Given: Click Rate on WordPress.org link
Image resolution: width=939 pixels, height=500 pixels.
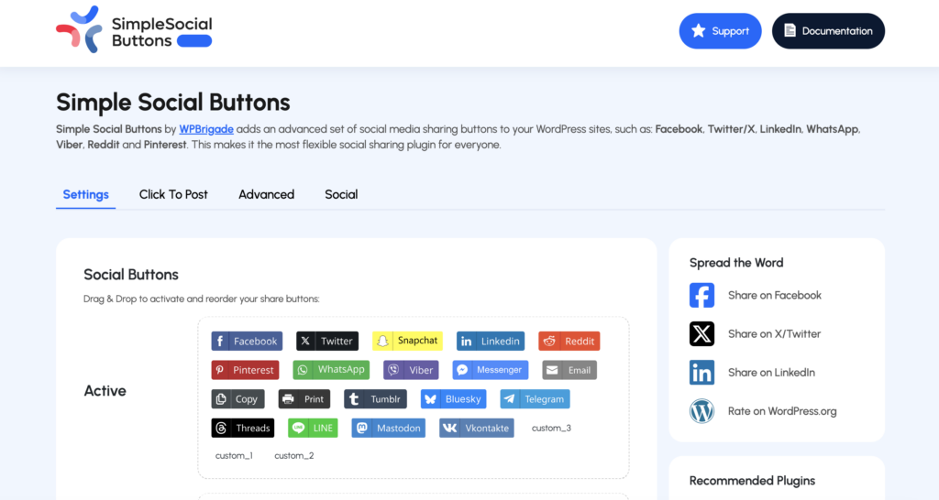Looking at the screenshot, I should tap(782, 411).
